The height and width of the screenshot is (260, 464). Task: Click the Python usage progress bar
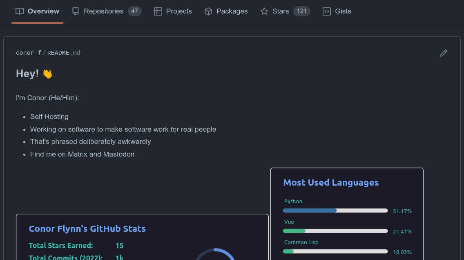pos(335,211)
